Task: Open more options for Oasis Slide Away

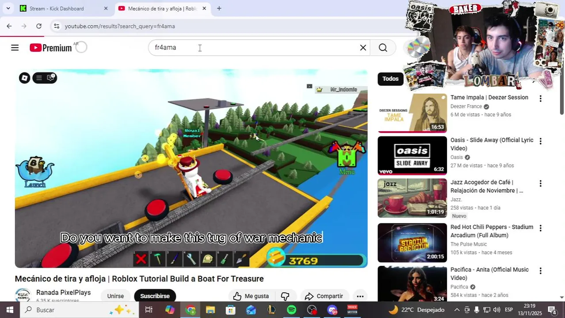Action: pyautogui.click(x=540, y=141)
